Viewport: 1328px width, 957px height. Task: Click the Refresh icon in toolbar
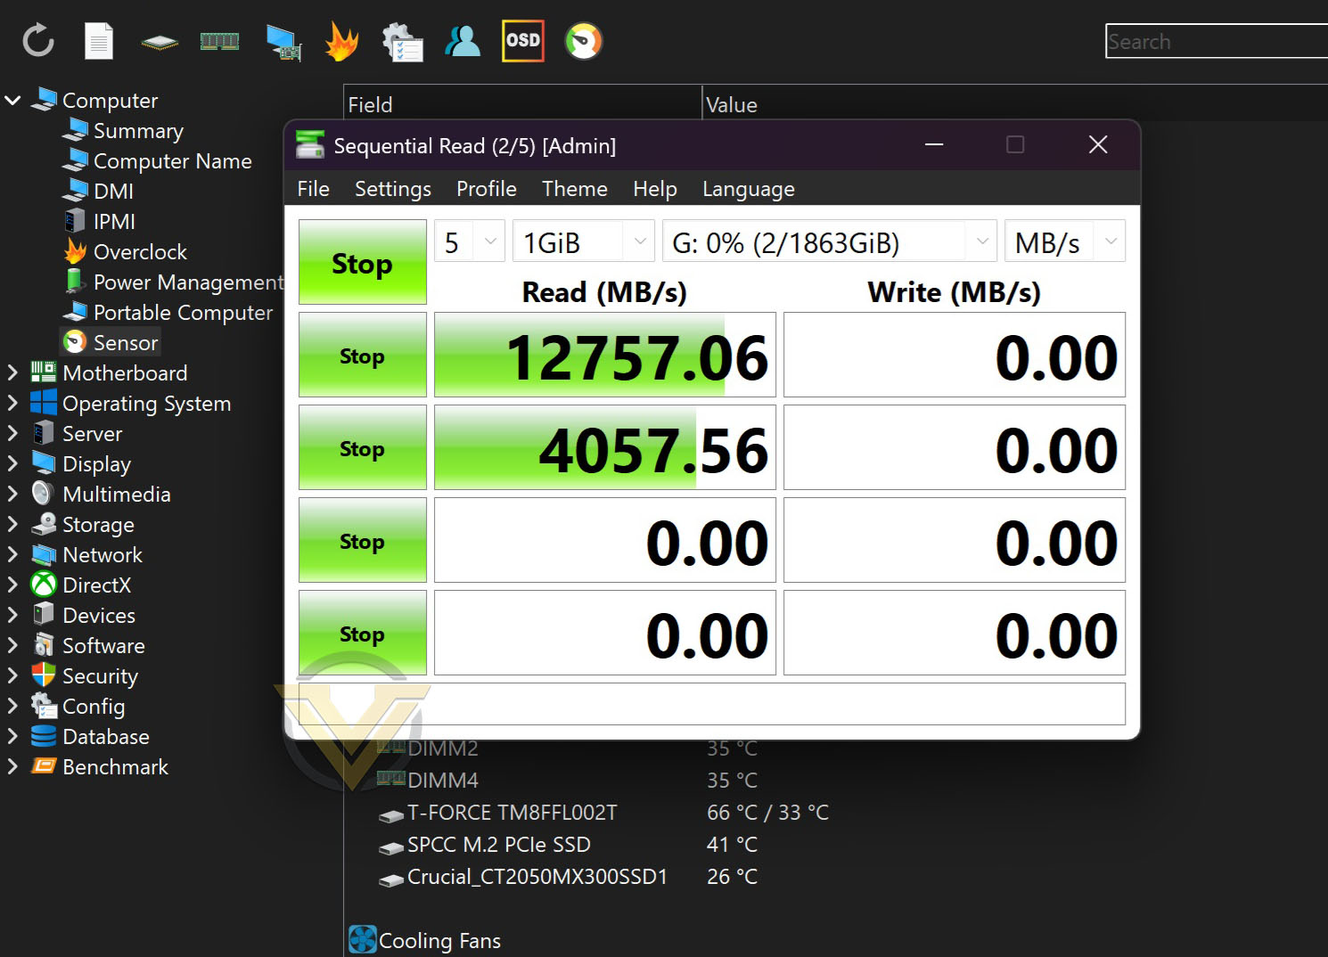[x=38, y=41]
